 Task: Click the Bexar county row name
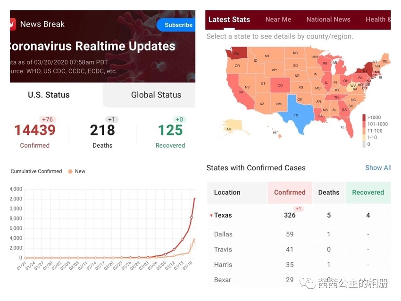(223, 280)
